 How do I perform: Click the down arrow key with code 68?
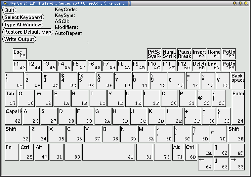[221, 164]
